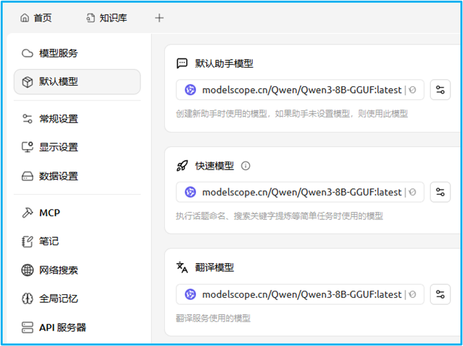463x346 pixels.
Task: Open the 快速模型 model dropdown
Action: coord(300,192)
